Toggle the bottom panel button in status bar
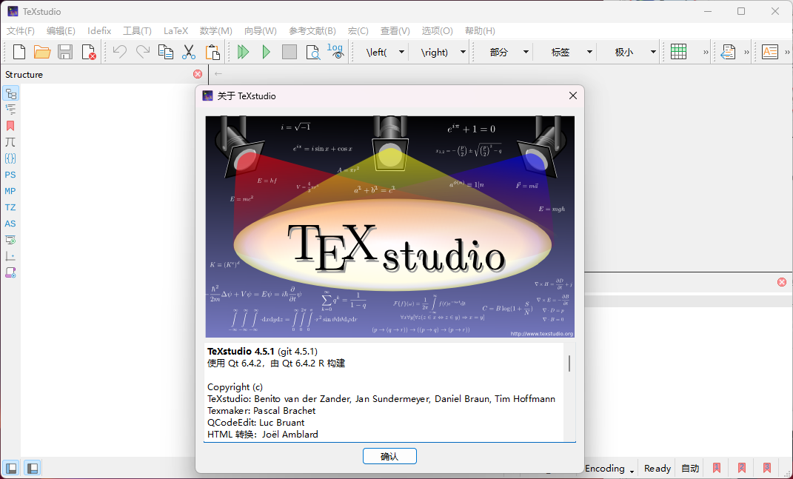 point(33,468)
